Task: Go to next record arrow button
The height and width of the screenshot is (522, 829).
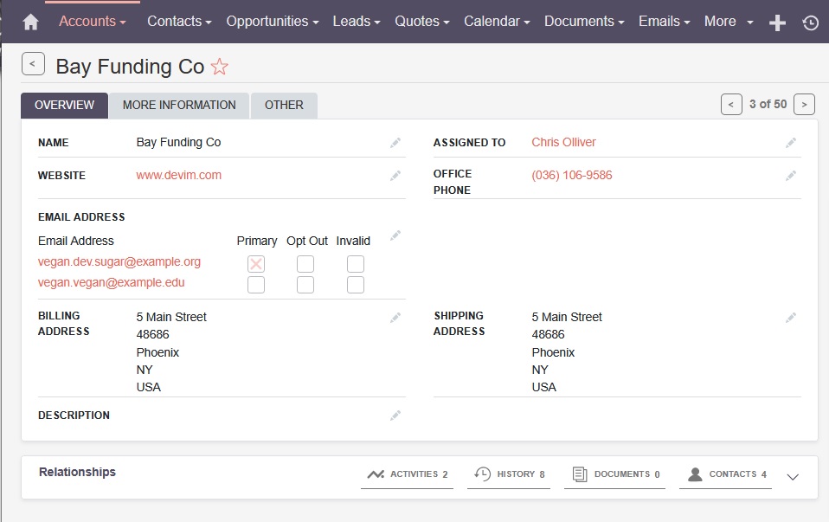Action: [804, 104]
